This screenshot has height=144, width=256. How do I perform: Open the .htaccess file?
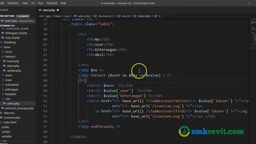coord(9,113)
